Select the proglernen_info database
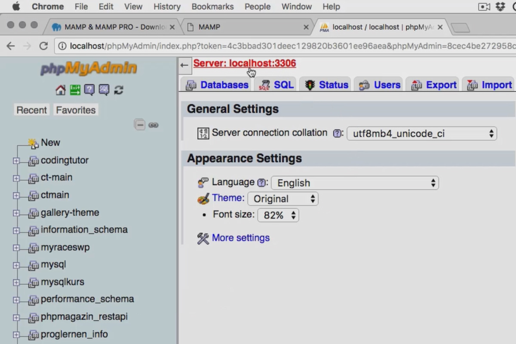516x344 pixels. click(x=74, y=334)
